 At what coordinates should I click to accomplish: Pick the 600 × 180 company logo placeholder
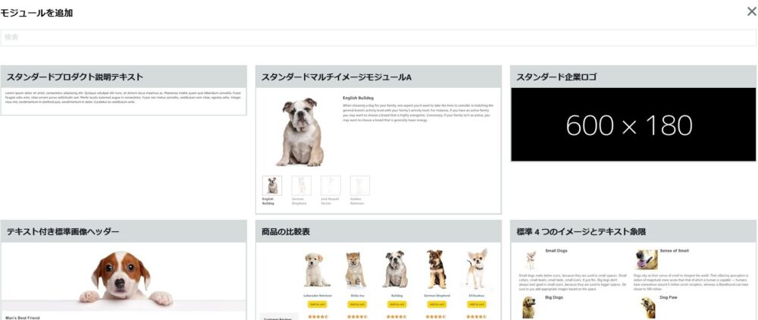pos(633,124)
